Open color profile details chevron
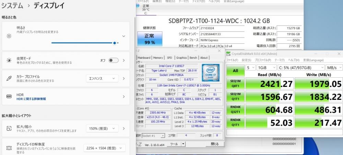This screenshot has width=343, height=155. [x=124, y=78]
